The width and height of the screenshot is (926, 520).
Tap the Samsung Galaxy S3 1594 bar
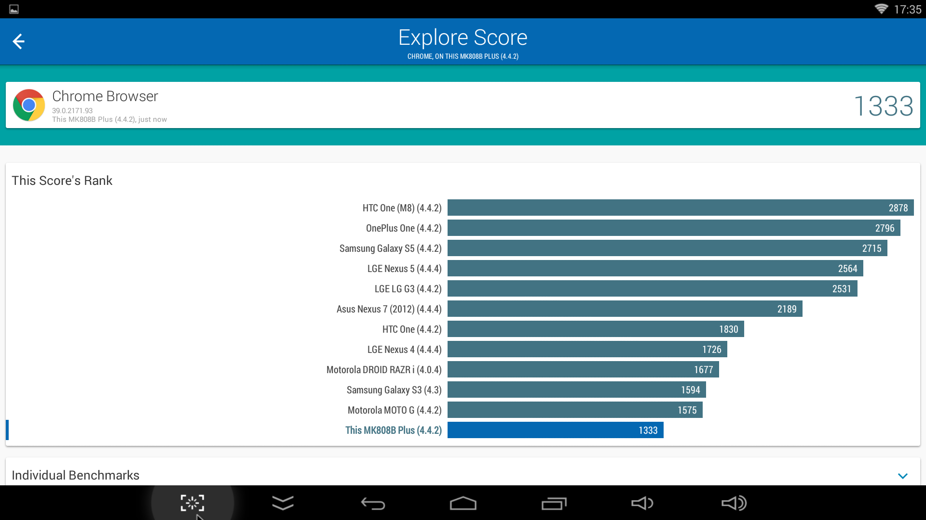click(576, 390)
